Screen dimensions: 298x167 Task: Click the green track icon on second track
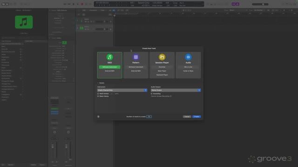click(81, 28)
